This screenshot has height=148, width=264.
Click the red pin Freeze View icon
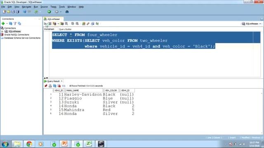click(x=46, y=86)
